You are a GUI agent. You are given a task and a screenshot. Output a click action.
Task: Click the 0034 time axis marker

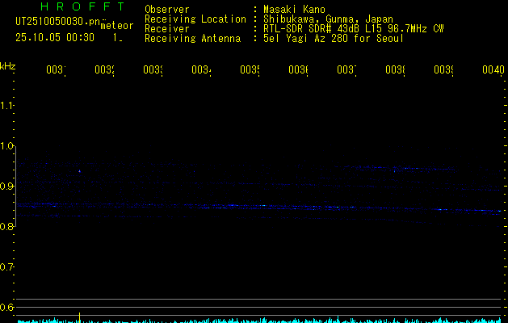201,69
